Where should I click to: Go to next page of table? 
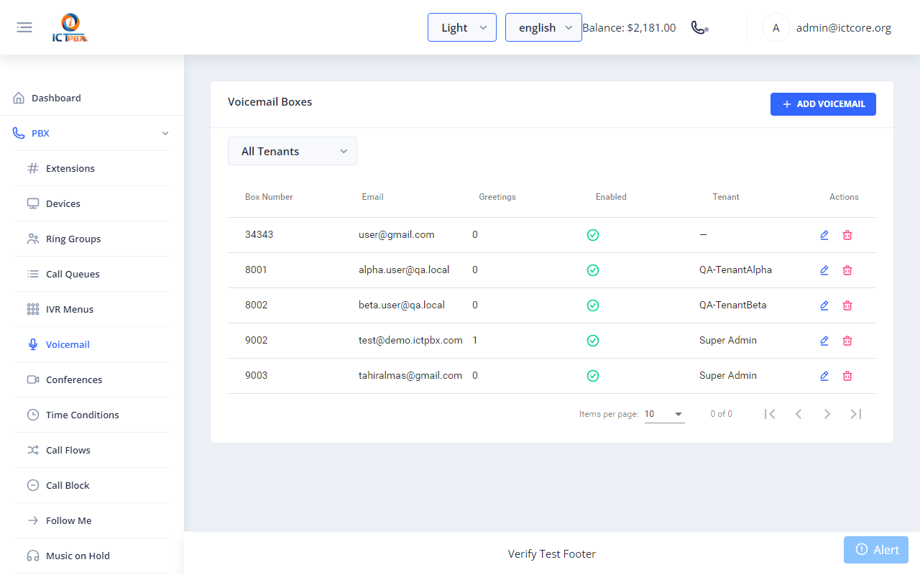point(827,414)
